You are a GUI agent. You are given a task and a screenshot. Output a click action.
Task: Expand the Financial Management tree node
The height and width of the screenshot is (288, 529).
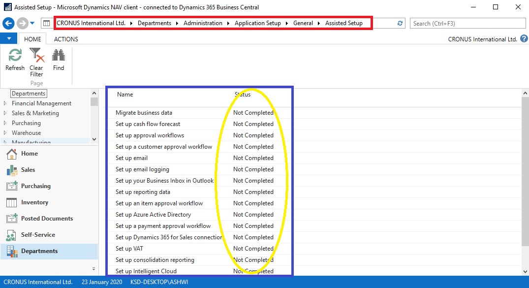pyautogui.click(x=5, y=103)
